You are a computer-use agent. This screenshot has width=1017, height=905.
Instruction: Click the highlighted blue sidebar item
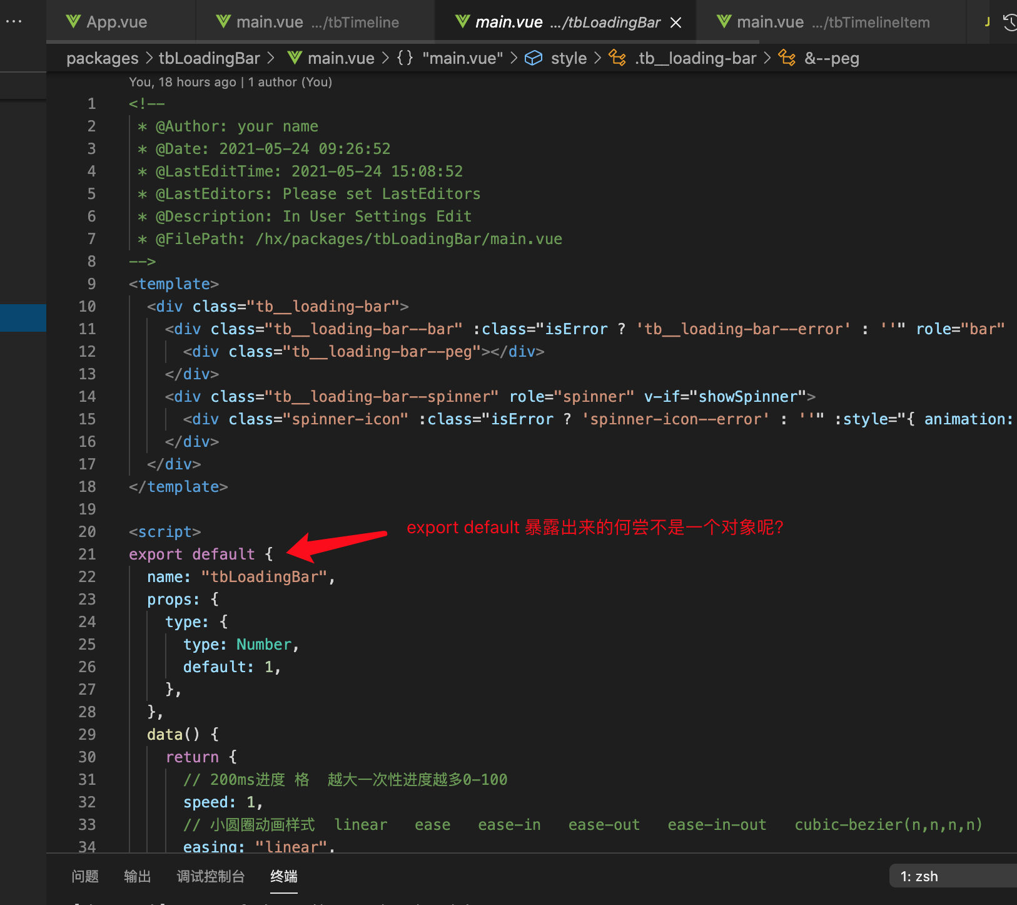(x=23, y=317)
